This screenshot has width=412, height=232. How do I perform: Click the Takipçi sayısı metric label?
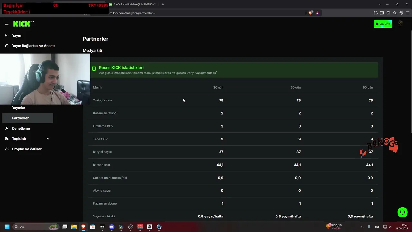[x=103, y=100]
